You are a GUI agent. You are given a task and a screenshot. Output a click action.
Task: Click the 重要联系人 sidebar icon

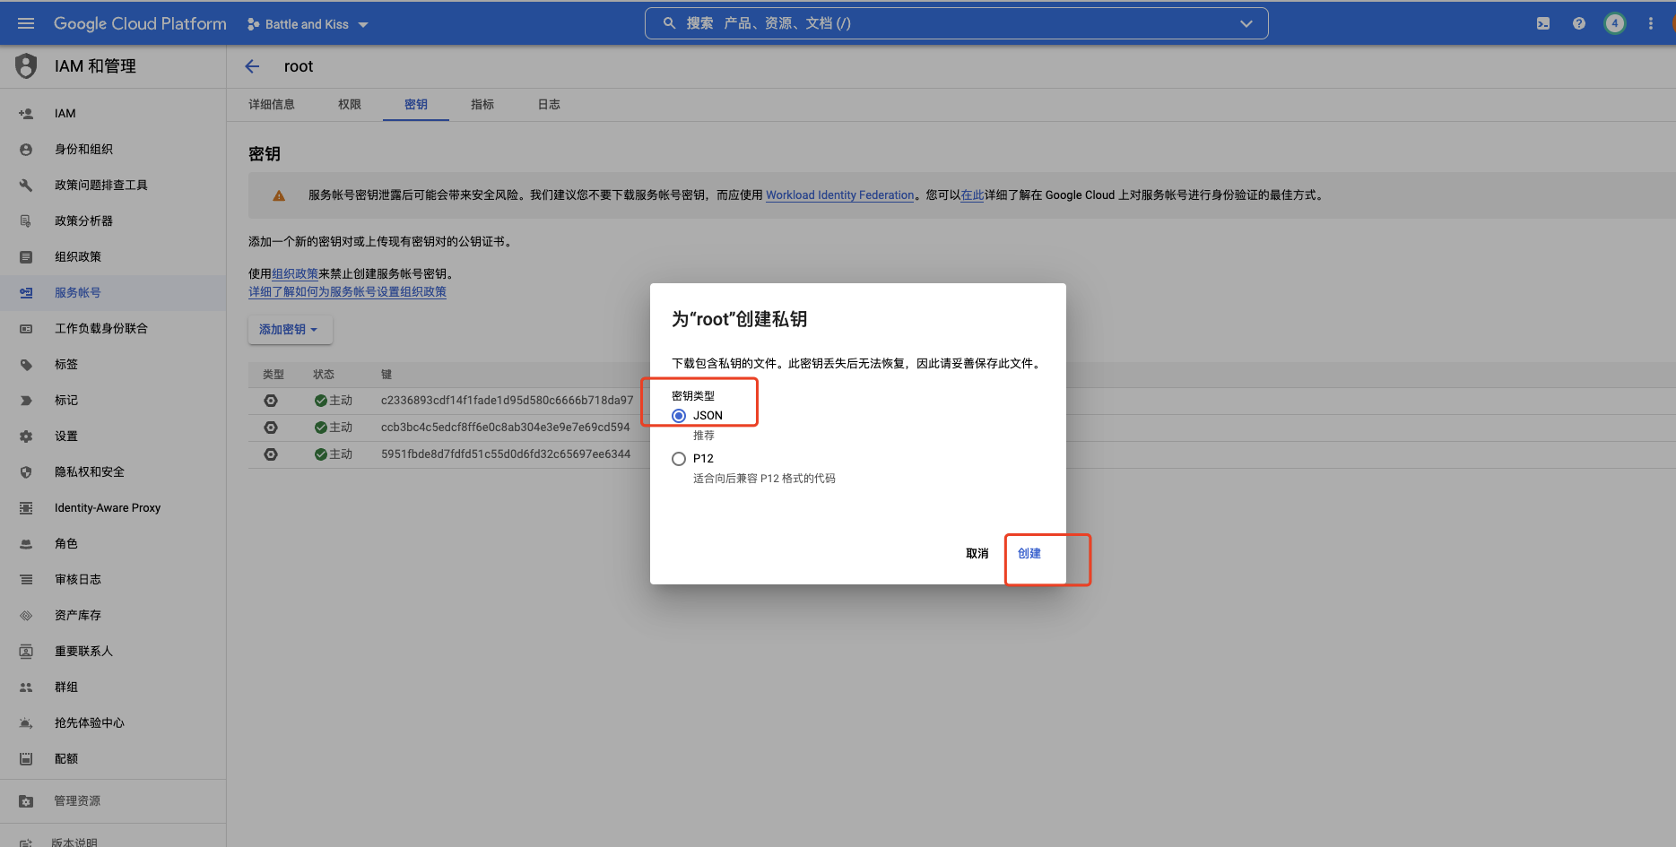point(26,652)
